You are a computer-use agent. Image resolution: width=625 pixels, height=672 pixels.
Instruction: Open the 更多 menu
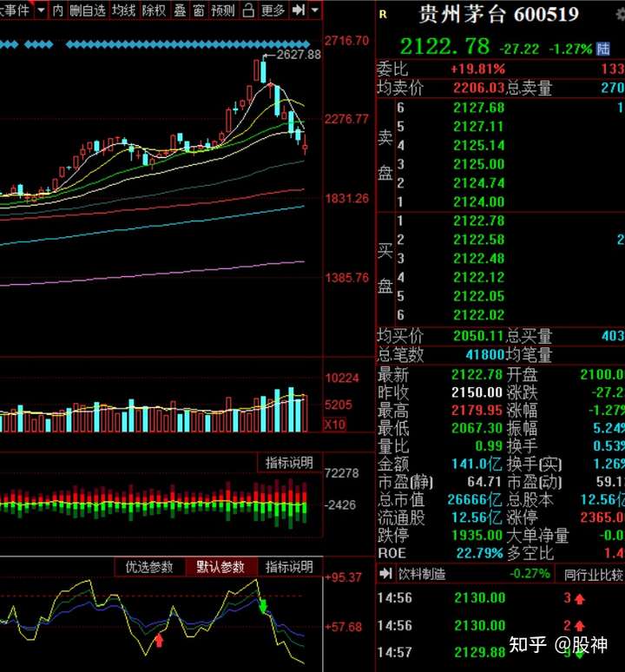(x=273, y=10)
